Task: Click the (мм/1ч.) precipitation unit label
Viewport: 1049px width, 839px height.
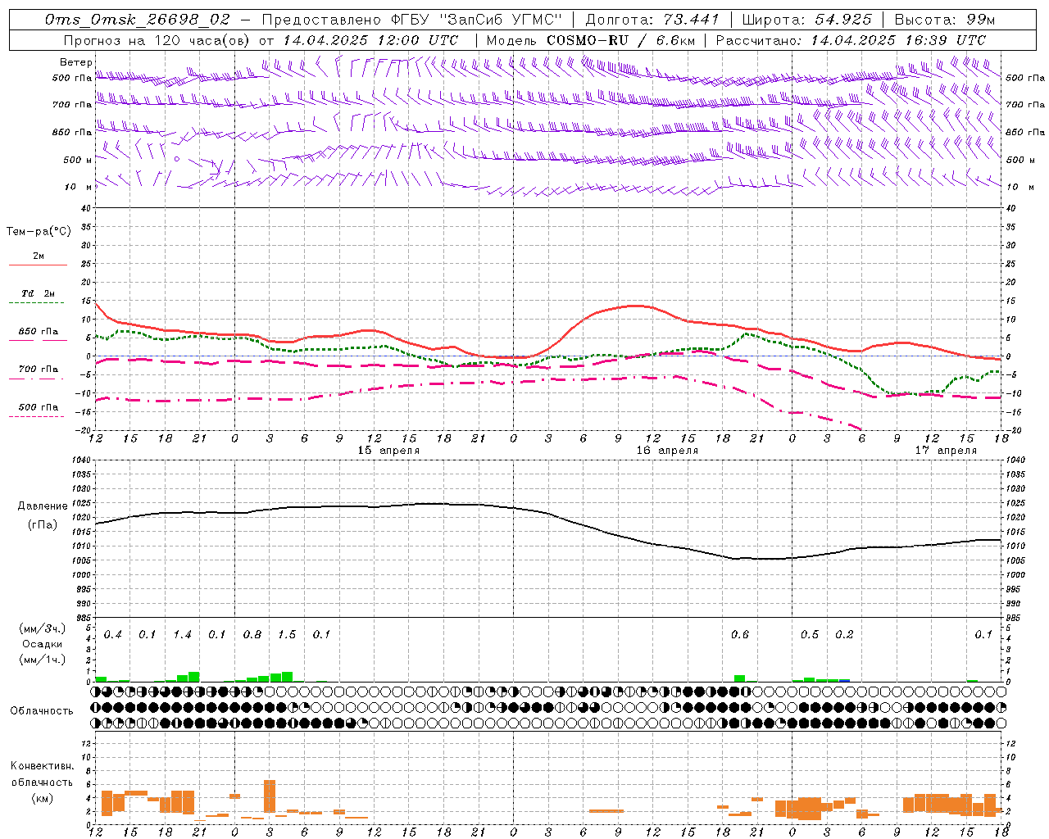Action: pyautogui.click(x=43, y=660)
